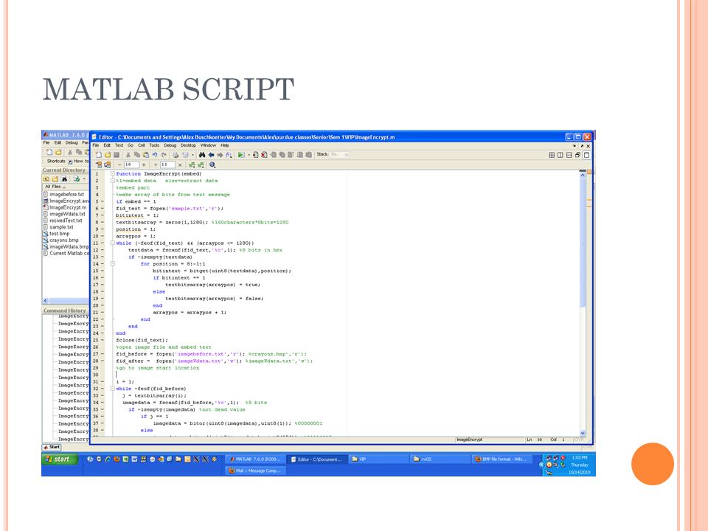Click the cell toolbar first icon
The width and height of the screenshot is (708, 531).
tap(99, 164)
